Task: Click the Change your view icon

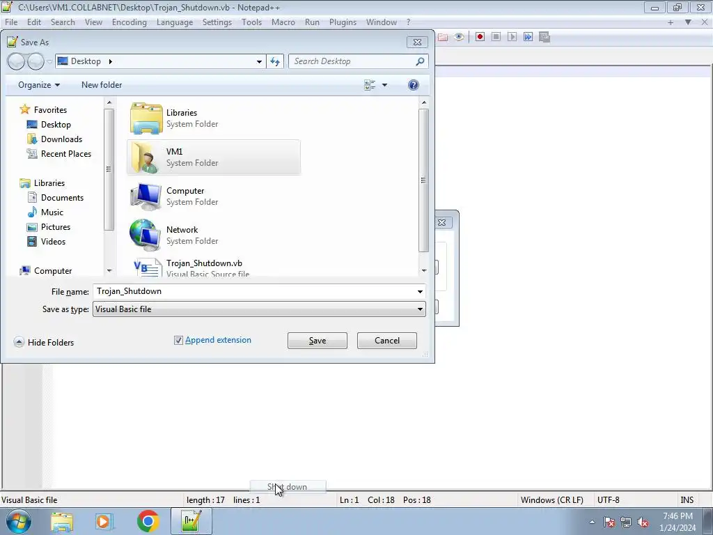Action: coord(370,85)
